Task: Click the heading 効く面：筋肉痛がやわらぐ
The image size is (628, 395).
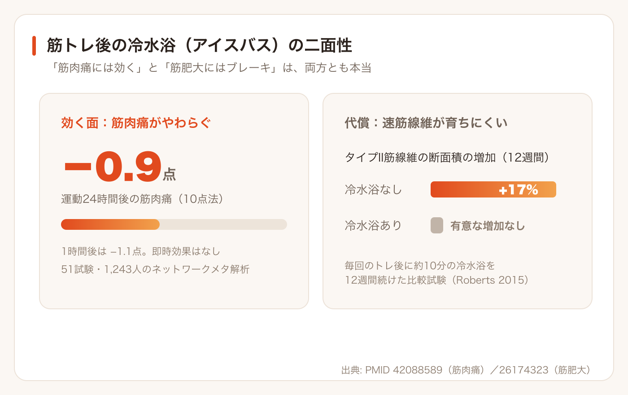Action: (136, 123)
